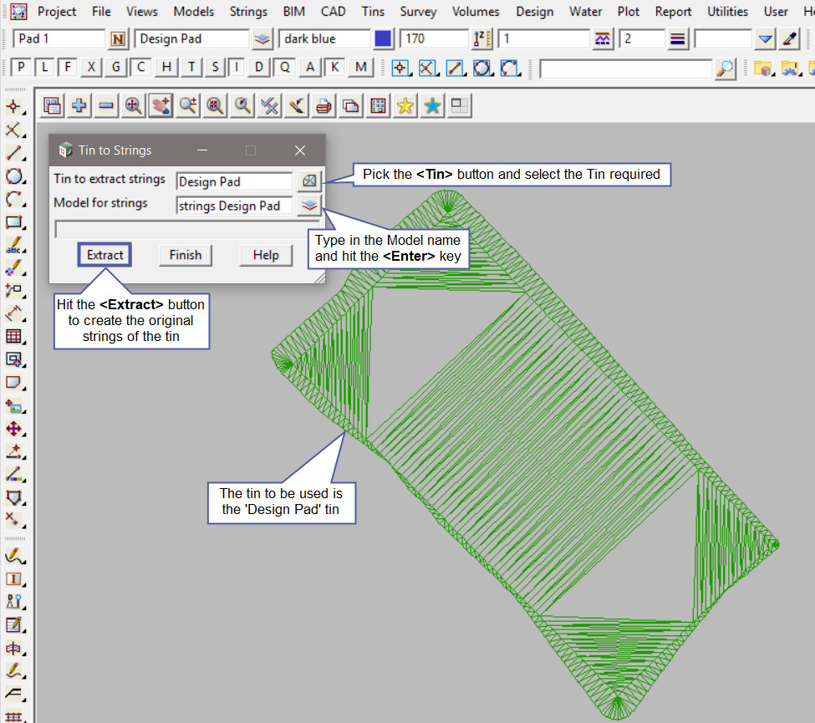The height and width of the screenshot is (723, 815).
Task: Click the Tin to extract strings field
Action: tap(234, 181)
